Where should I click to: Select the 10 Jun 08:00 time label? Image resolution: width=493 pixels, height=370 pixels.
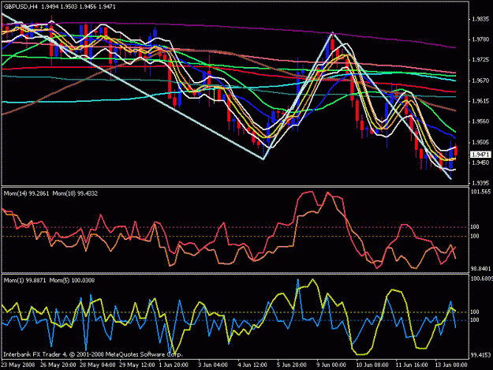(x=372, y=365)
